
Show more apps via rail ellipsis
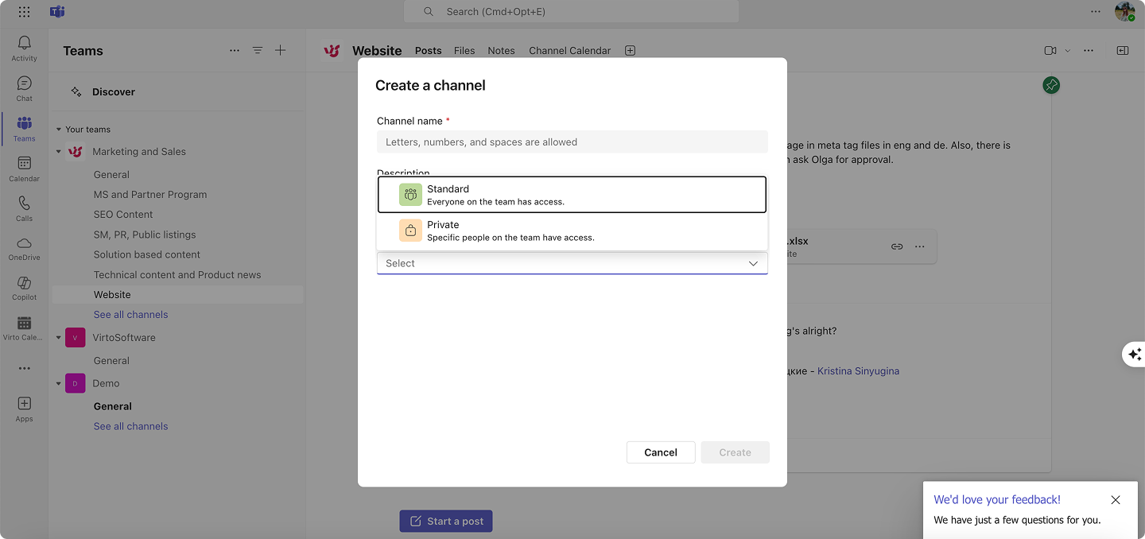(x=24, y=368)
